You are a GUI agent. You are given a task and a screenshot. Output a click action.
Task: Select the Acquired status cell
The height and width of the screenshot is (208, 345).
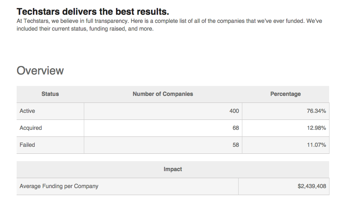pyautogui.click(x=31, y=128)
